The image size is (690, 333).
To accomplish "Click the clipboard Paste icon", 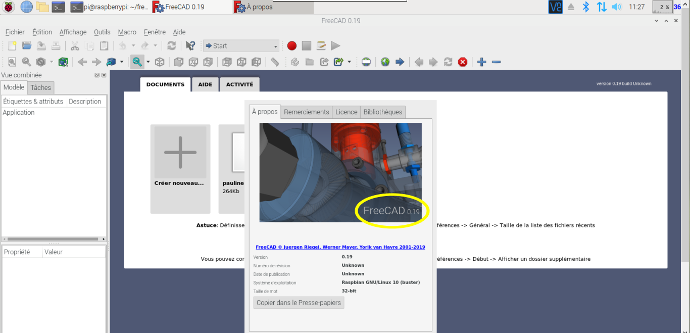I will coord(104,46).
